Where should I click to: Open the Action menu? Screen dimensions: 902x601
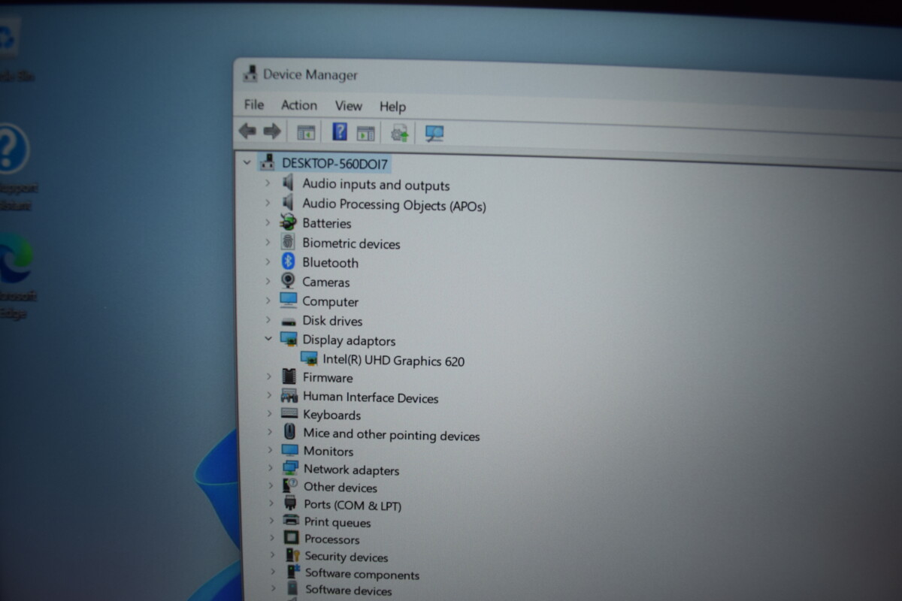point(299,105)
